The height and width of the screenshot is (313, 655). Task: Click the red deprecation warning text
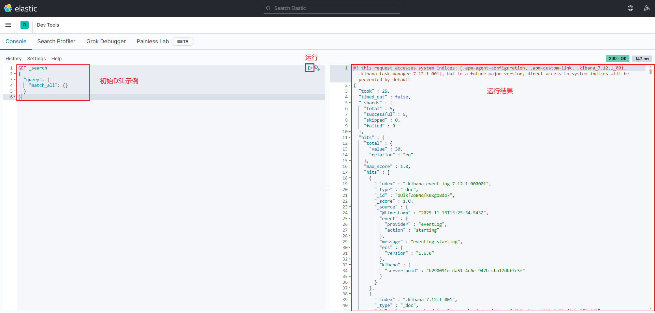(x=491, y=74)
